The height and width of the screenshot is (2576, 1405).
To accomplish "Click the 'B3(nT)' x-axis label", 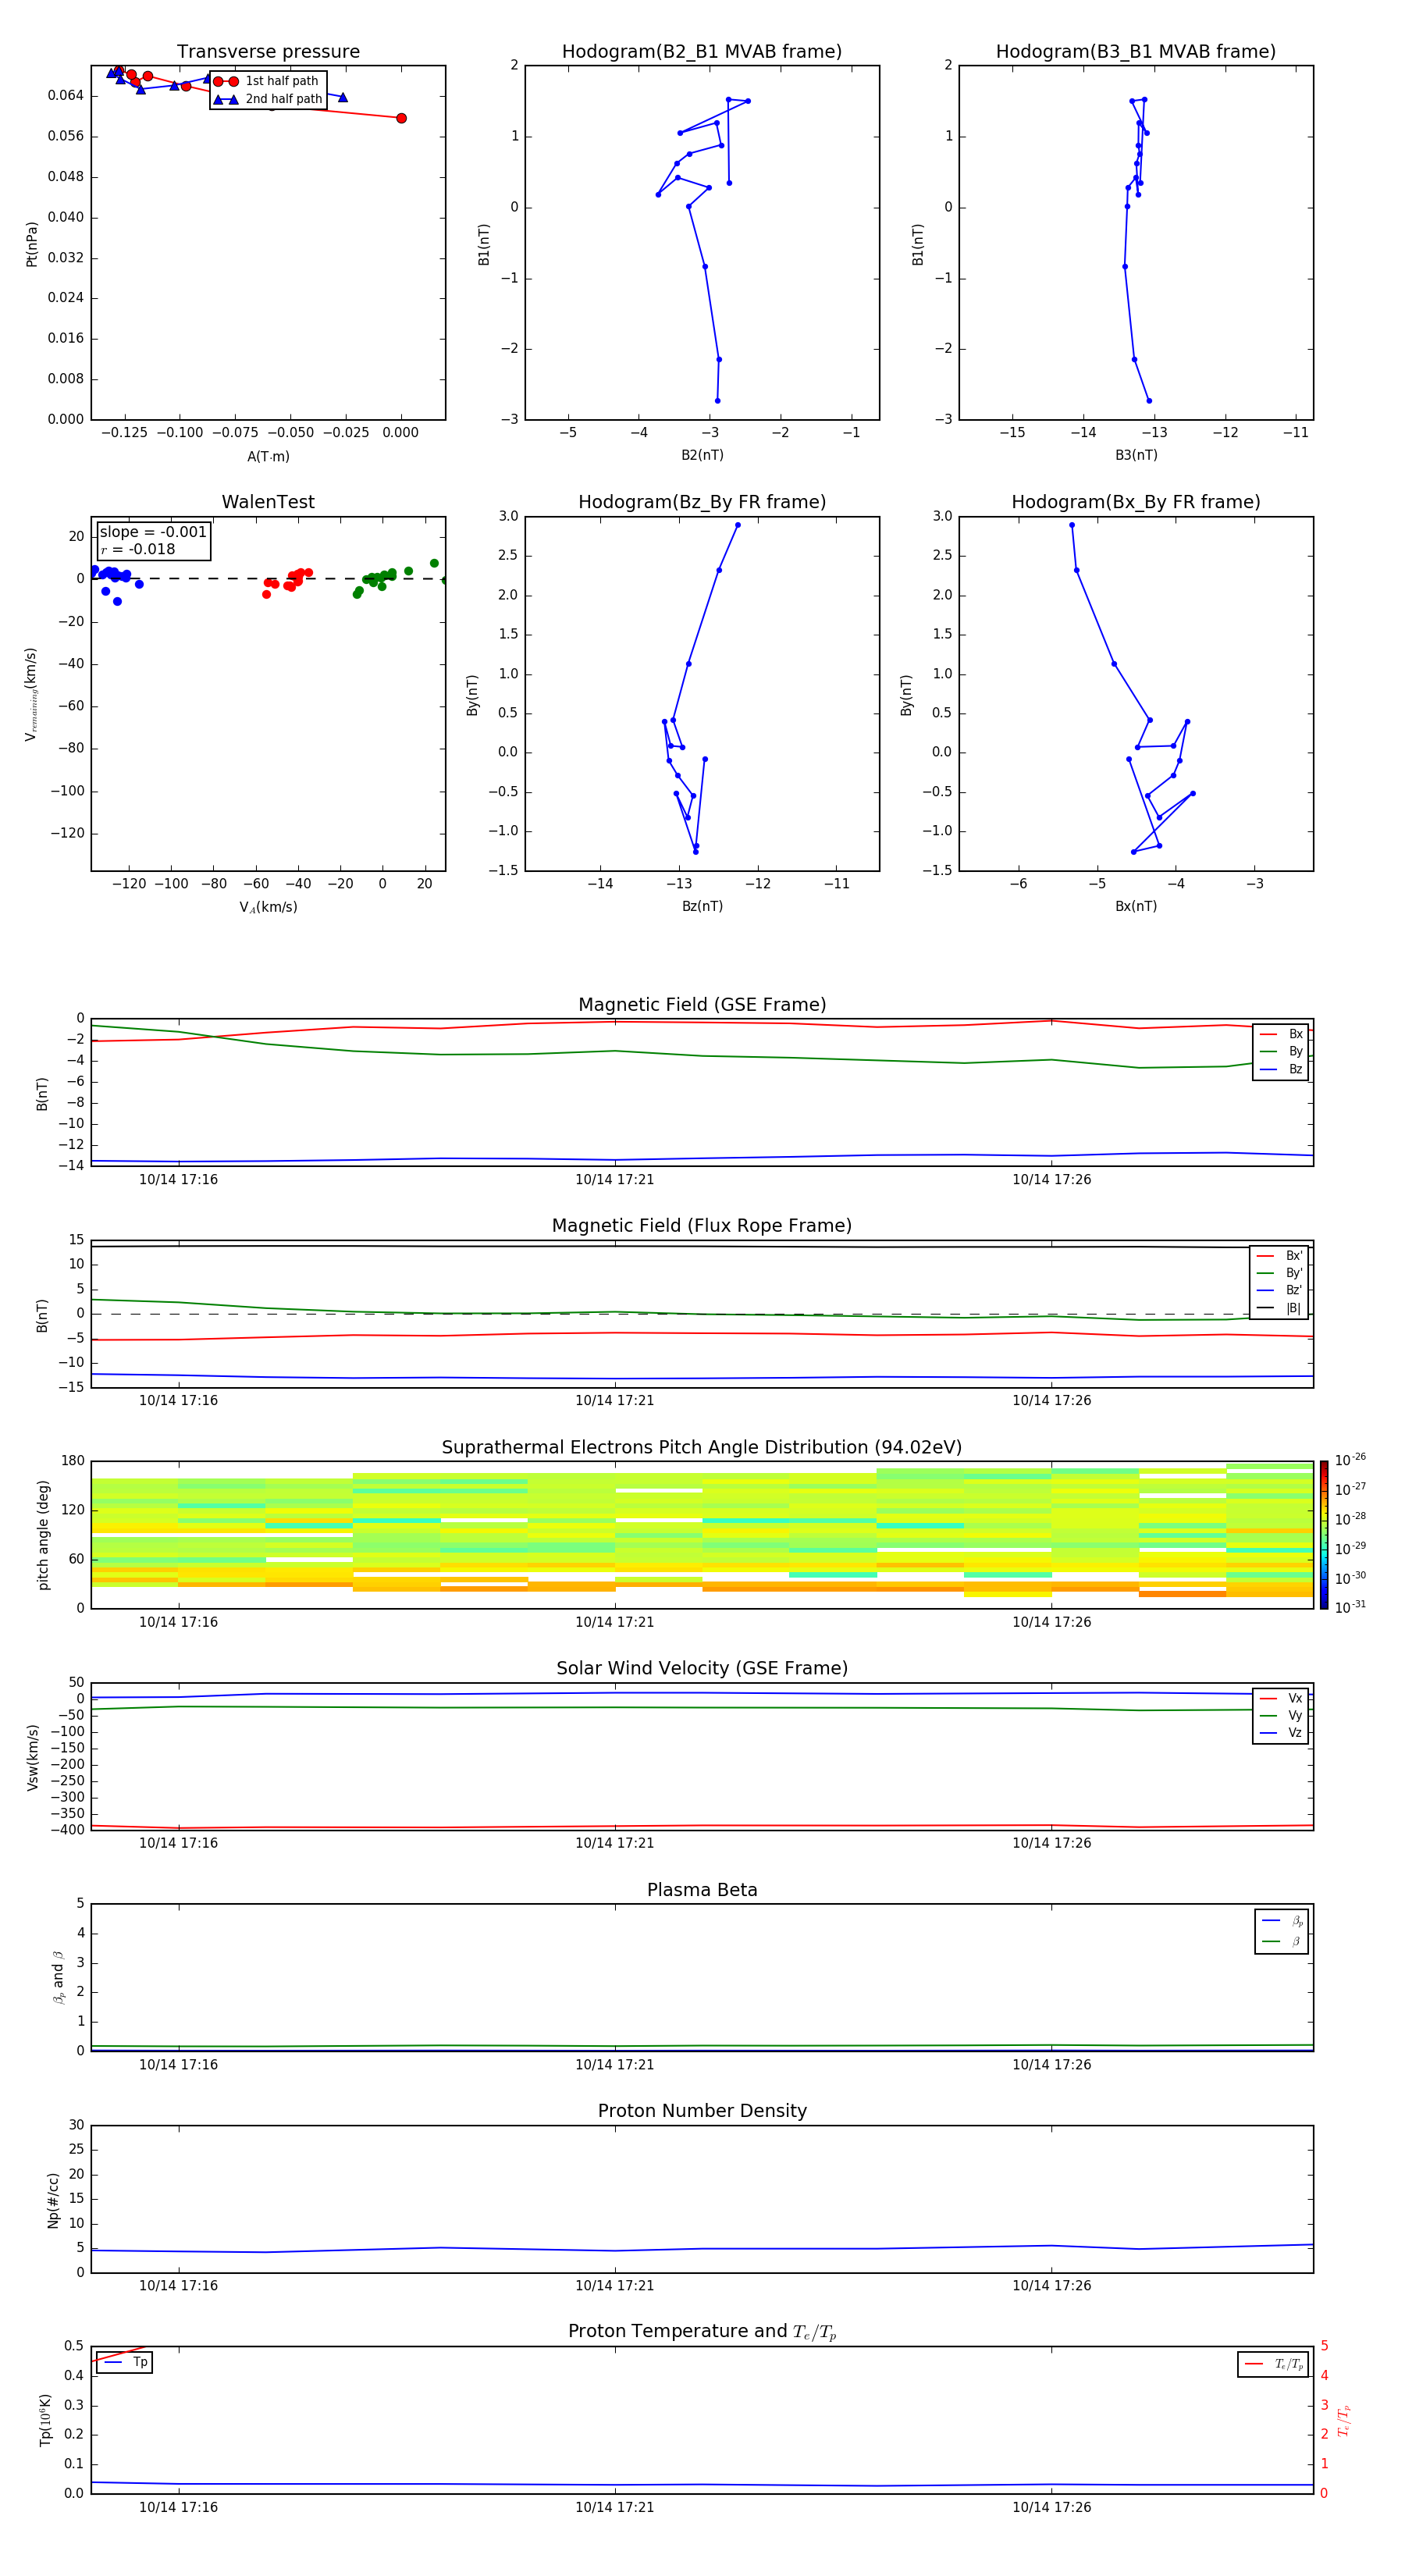I will point(1136,455).
